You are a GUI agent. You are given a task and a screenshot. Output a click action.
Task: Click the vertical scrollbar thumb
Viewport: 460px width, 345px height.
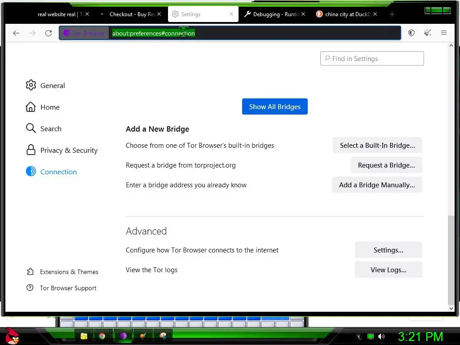pos(451,261)
